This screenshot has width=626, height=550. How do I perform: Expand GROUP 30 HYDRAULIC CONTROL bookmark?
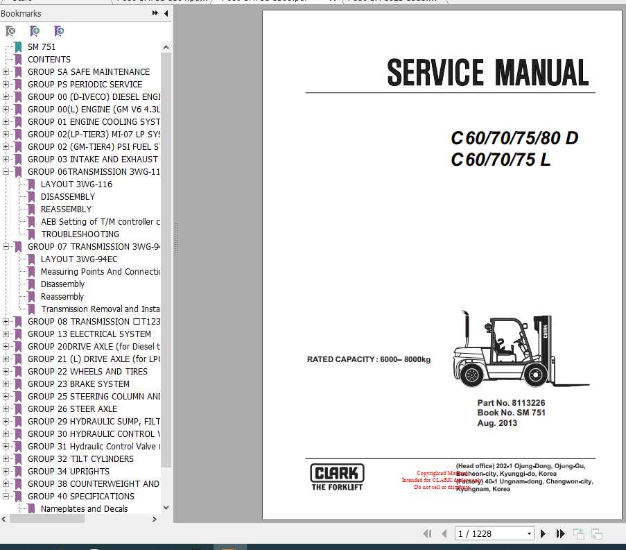pyautogui.click(x=6, y=433)
